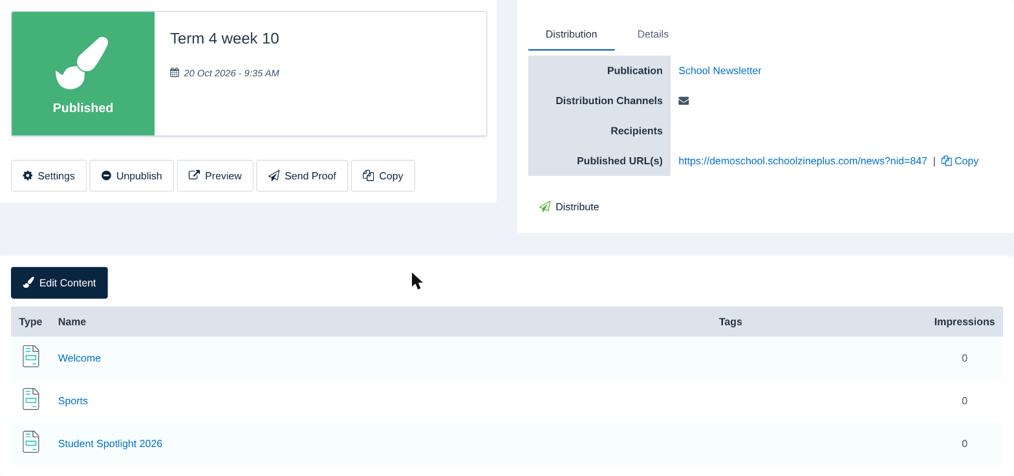Click the Distribute button
Viewport: 1014px width, 476px height.
point(569,207)
